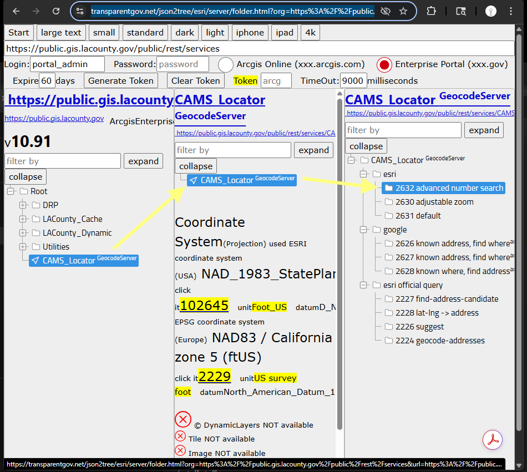Select Enterprise Portal radio button
The image size is (527, 472).
(x=384, y=64)
